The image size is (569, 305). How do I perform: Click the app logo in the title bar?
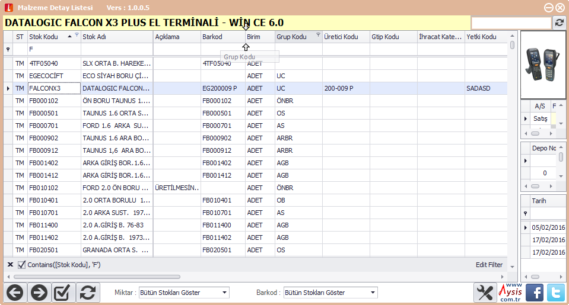point(9,8)
